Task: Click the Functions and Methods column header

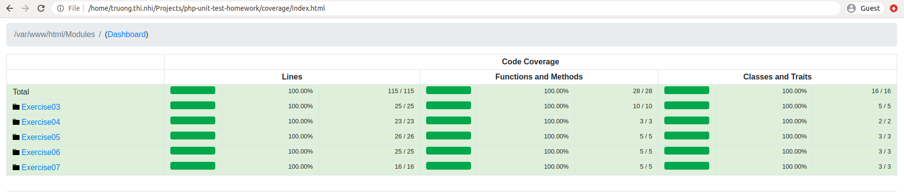Action: tap(539, 77)
